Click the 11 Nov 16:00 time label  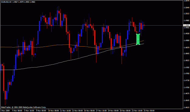pyautogui.click(x=65, y=111)
